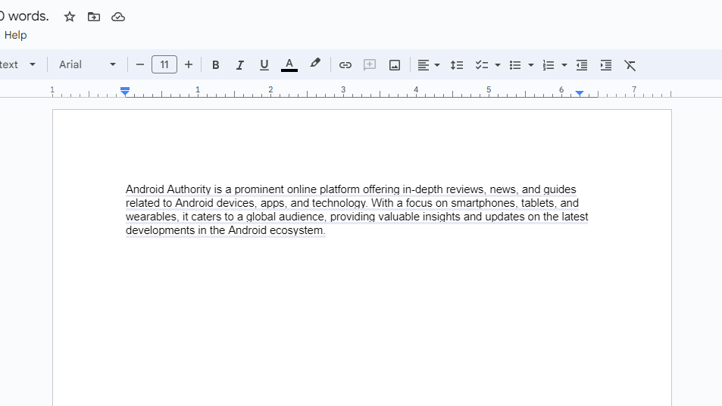This screenshot has width=722, height=406.
Task: Open the highlight color pen
Action: (315, 64)
